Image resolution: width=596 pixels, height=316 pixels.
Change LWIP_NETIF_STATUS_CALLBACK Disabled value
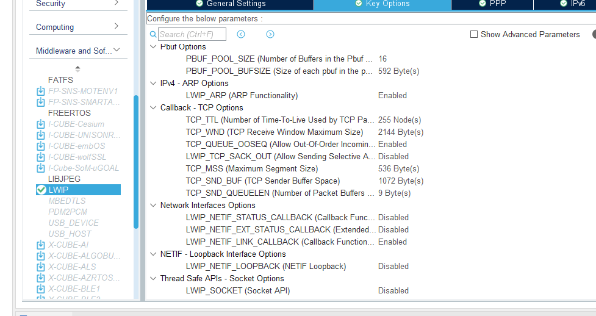pyautogui.click(x=393, y=218)
